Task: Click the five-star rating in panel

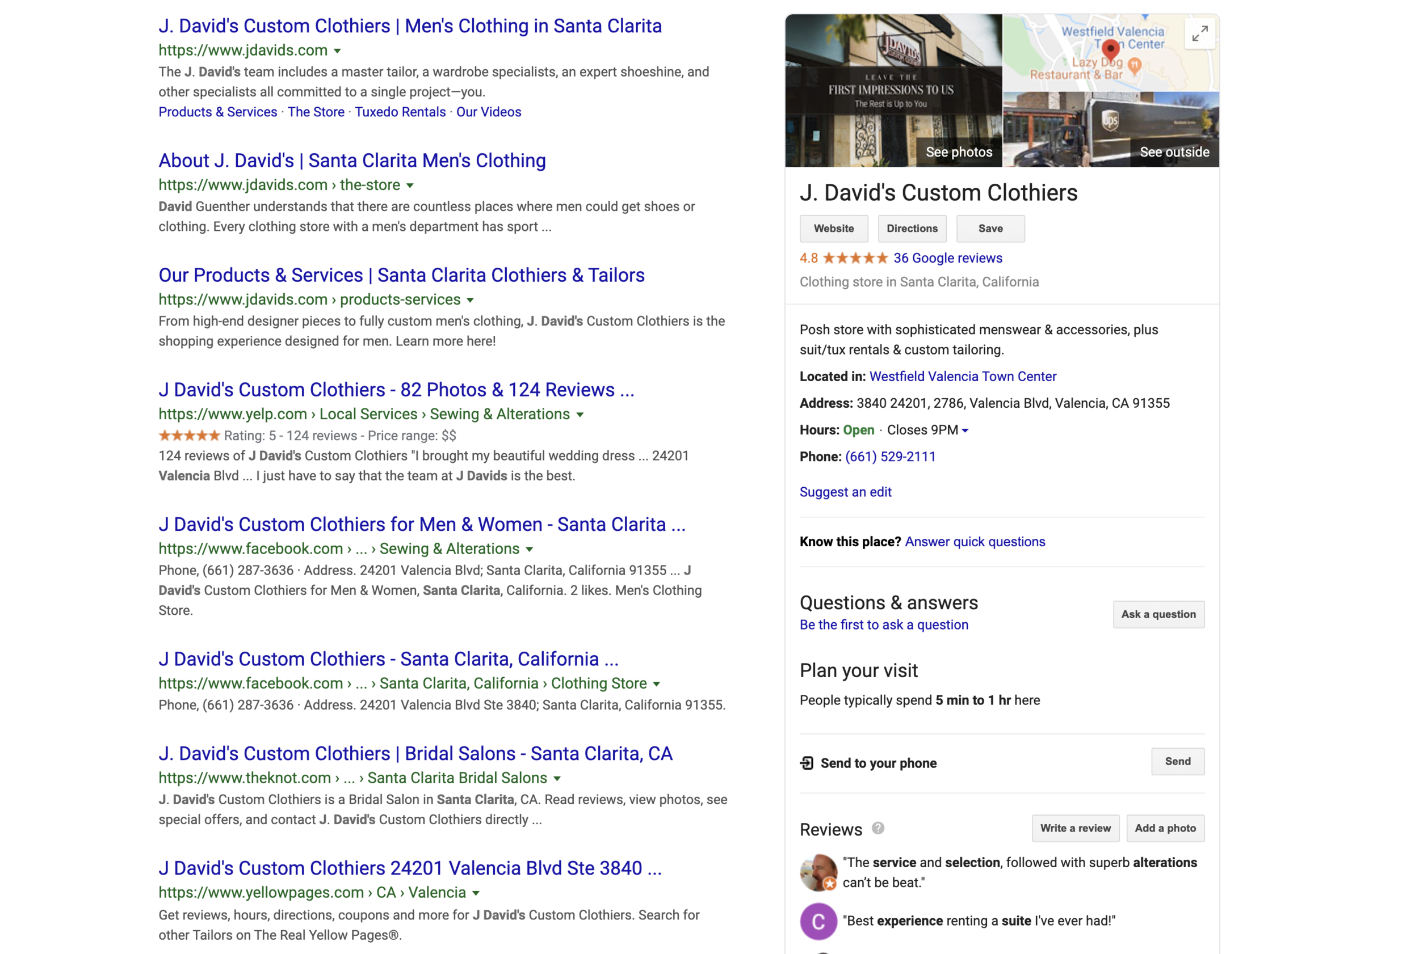Action: click(855, 258)
